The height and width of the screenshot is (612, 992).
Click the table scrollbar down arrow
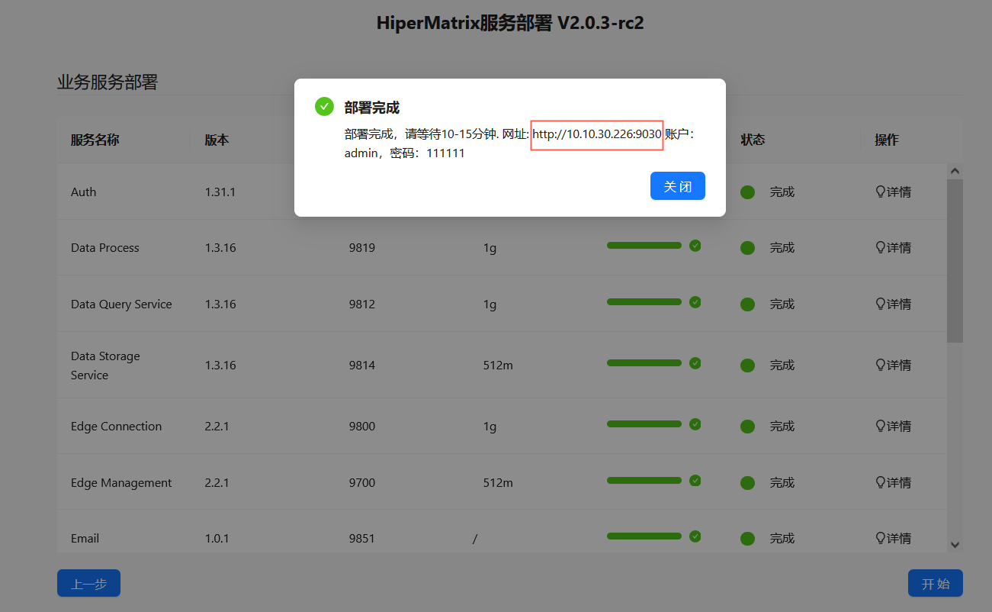[x=955, y=544]
